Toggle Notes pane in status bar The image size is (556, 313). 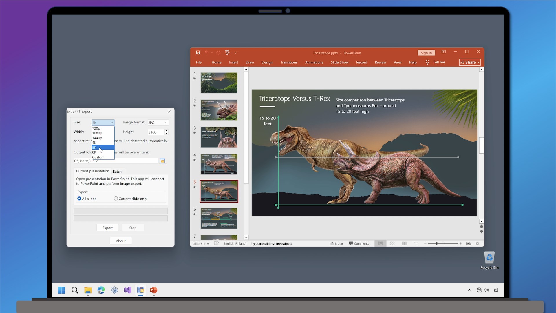pyautogui.click(x=337, y=243)
